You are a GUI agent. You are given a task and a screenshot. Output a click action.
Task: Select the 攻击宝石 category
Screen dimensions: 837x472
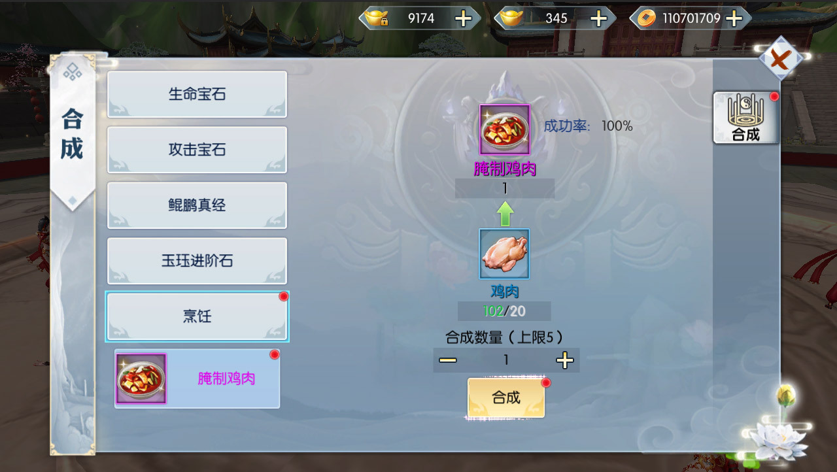(197, 150)
